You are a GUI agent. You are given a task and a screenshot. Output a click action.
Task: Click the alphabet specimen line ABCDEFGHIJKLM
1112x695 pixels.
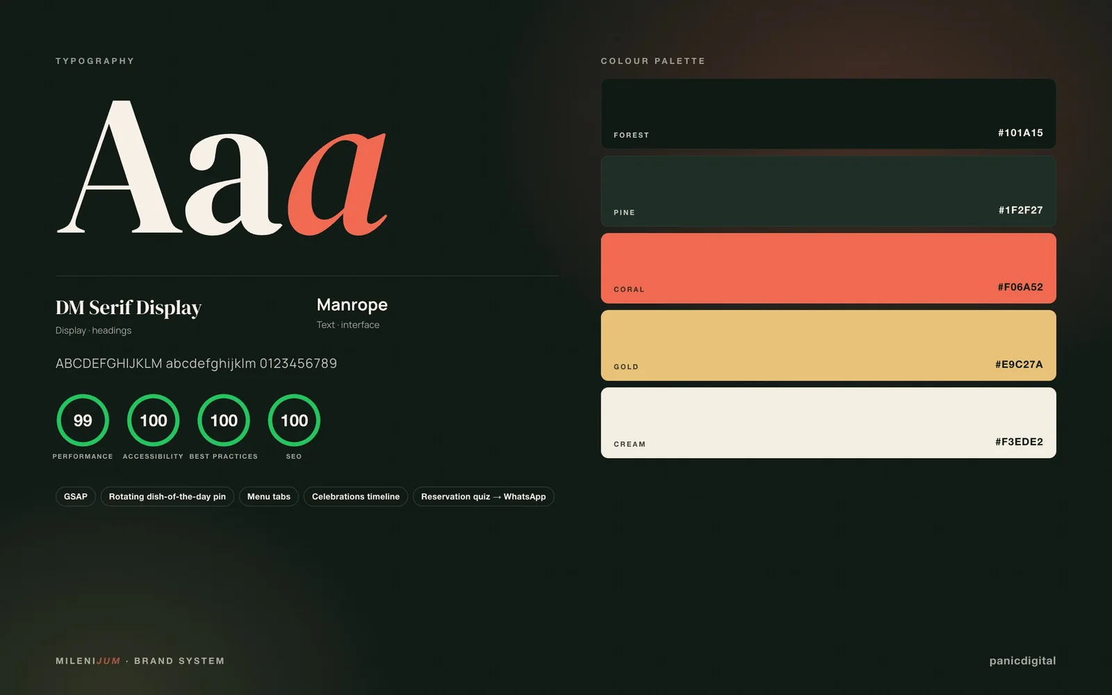click(196, 363)
